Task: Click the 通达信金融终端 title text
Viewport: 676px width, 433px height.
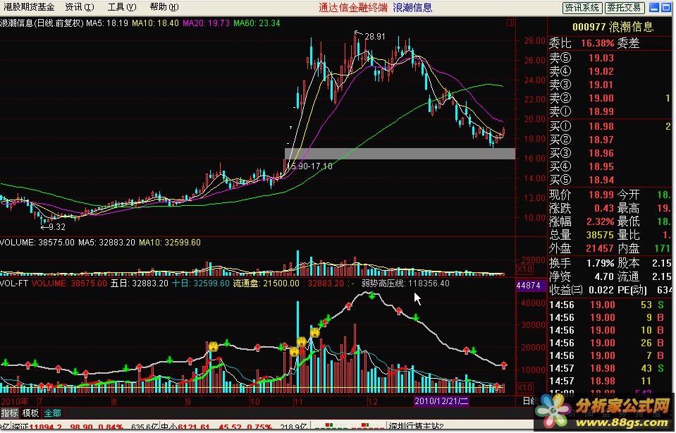Action: [x=353, y=7]
